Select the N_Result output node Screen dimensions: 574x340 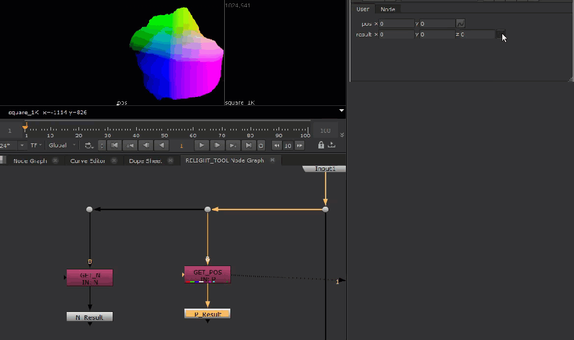90,317
